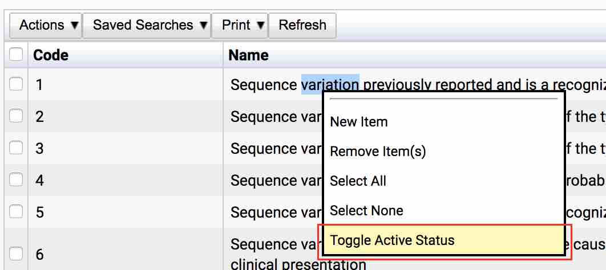Select Remove Item(s) in context menu
Viewport: 606px width, 270px height.
click(378, 152)
